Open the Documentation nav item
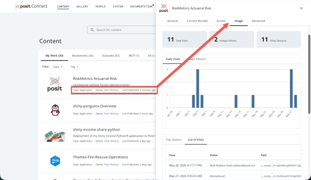This screenshot has width=311, height=180. (141, 6)
